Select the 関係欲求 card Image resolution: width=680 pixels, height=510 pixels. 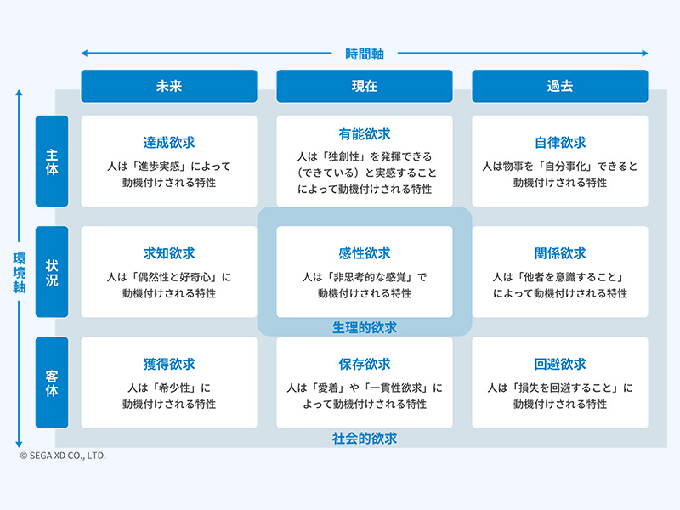[560, 272]
